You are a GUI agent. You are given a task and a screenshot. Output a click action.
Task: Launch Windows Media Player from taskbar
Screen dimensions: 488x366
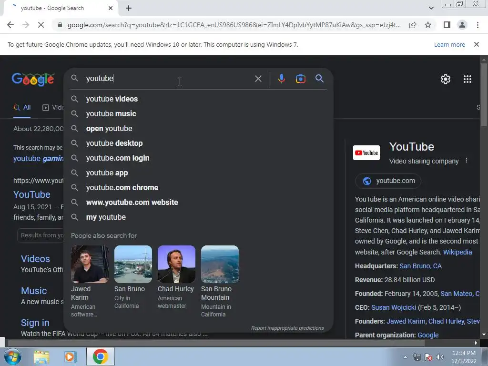click(x=71, y=356)
